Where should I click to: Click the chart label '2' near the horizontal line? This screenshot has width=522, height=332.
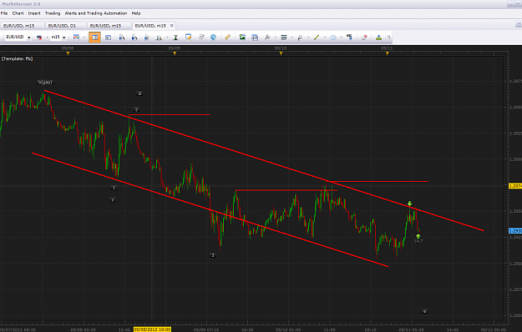136,109
